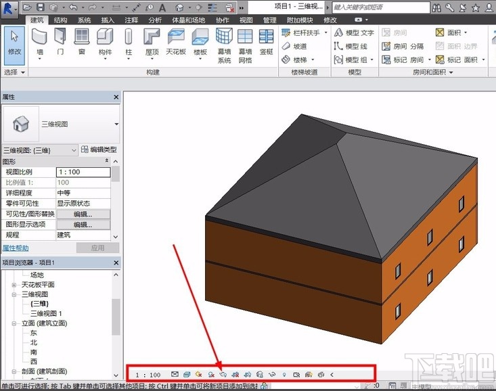496x391 pixels.
Task: Activate the Modify (修改) tool
Action: click(x=14, y=42)
